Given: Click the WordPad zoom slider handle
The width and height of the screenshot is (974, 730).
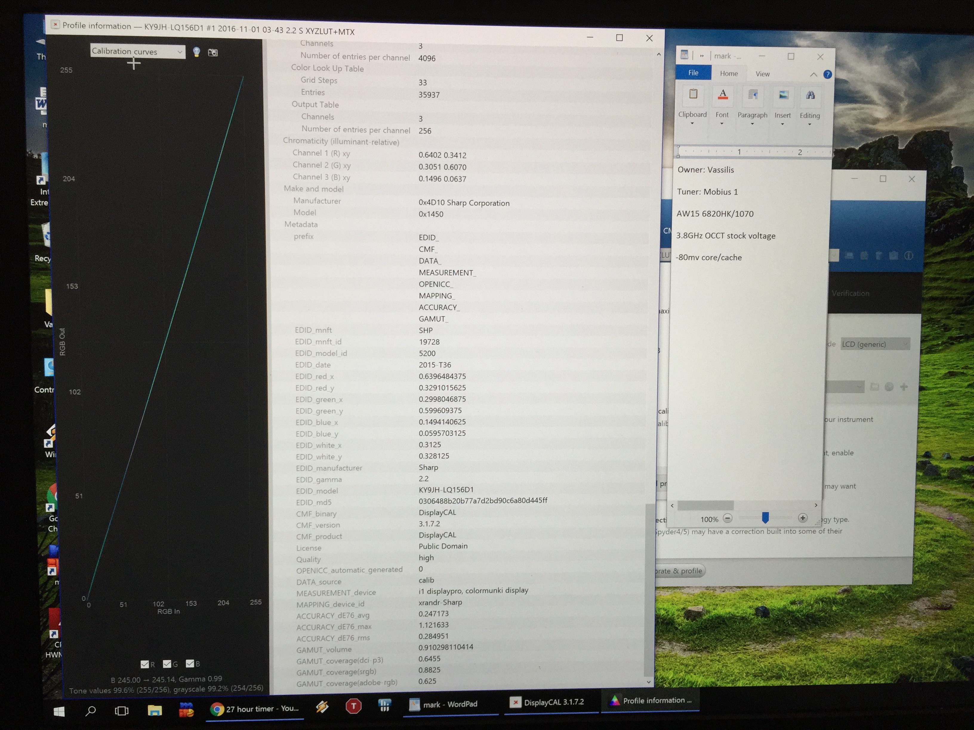Looking at the screenshot, I should [765, 518].
